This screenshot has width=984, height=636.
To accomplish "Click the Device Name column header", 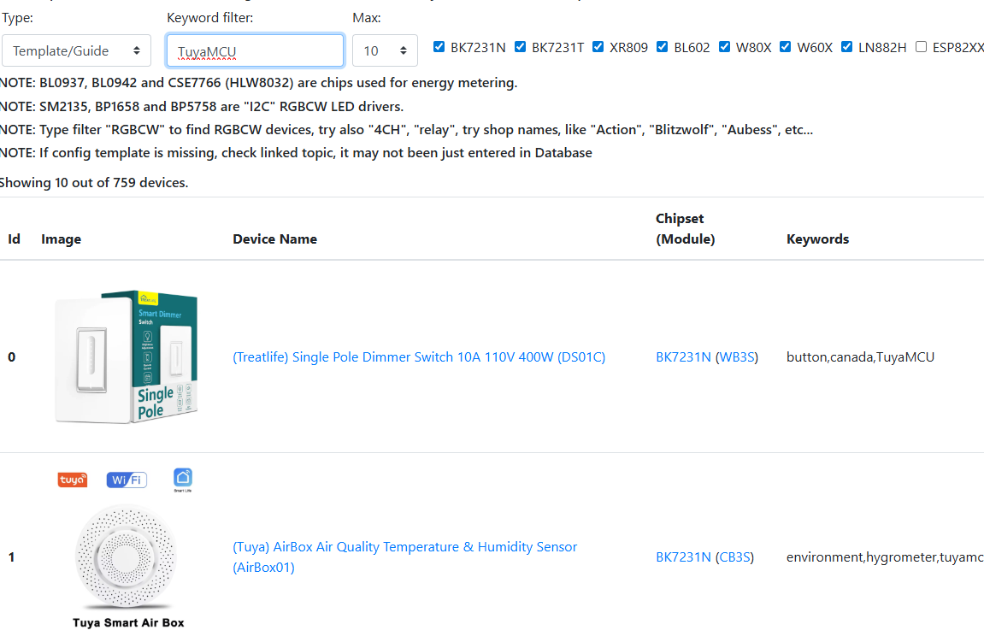I will (275, 239).
